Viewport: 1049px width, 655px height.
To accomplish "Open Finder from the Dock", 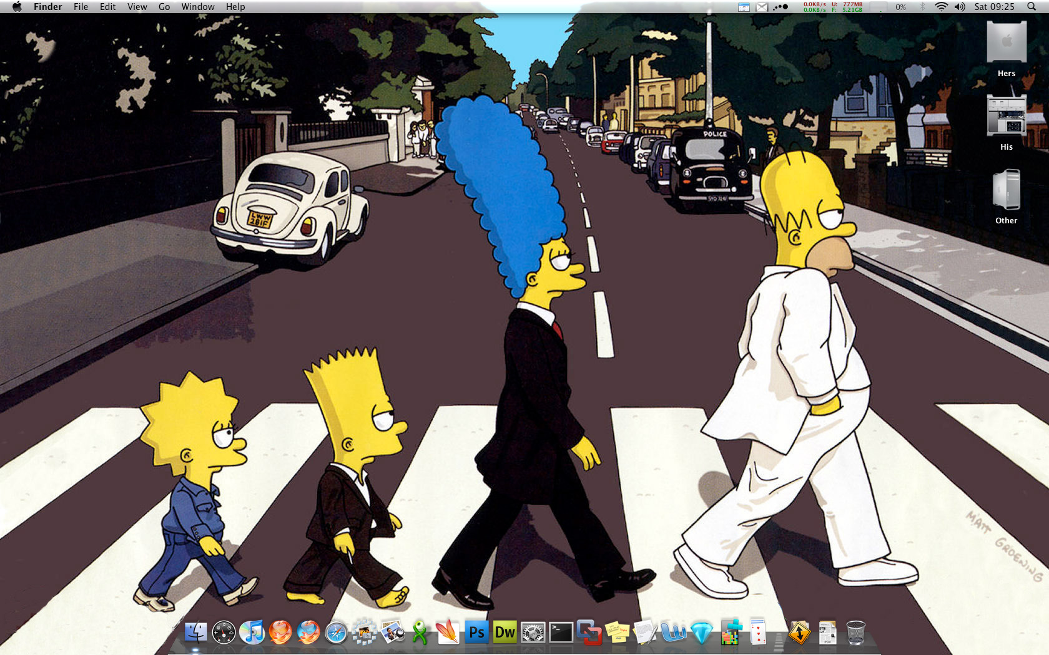I will click(x=195, y=633).
